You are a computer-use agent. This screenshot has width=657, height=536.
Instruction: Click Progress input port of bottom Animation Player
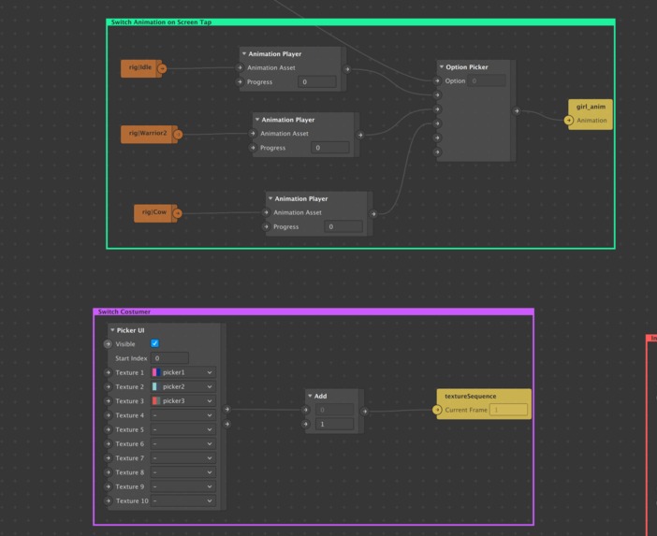point(266,226)
